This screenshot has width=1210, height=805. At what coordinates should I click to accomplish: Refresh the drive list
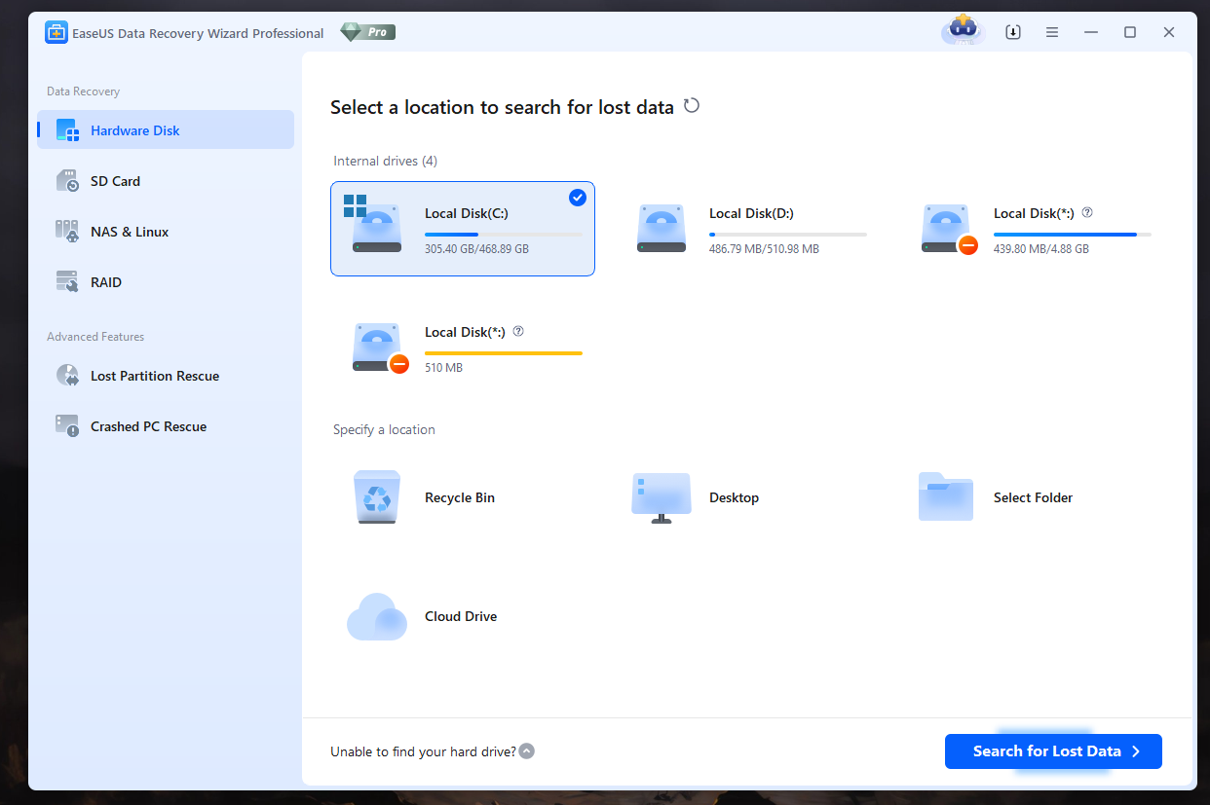point(692,106)
